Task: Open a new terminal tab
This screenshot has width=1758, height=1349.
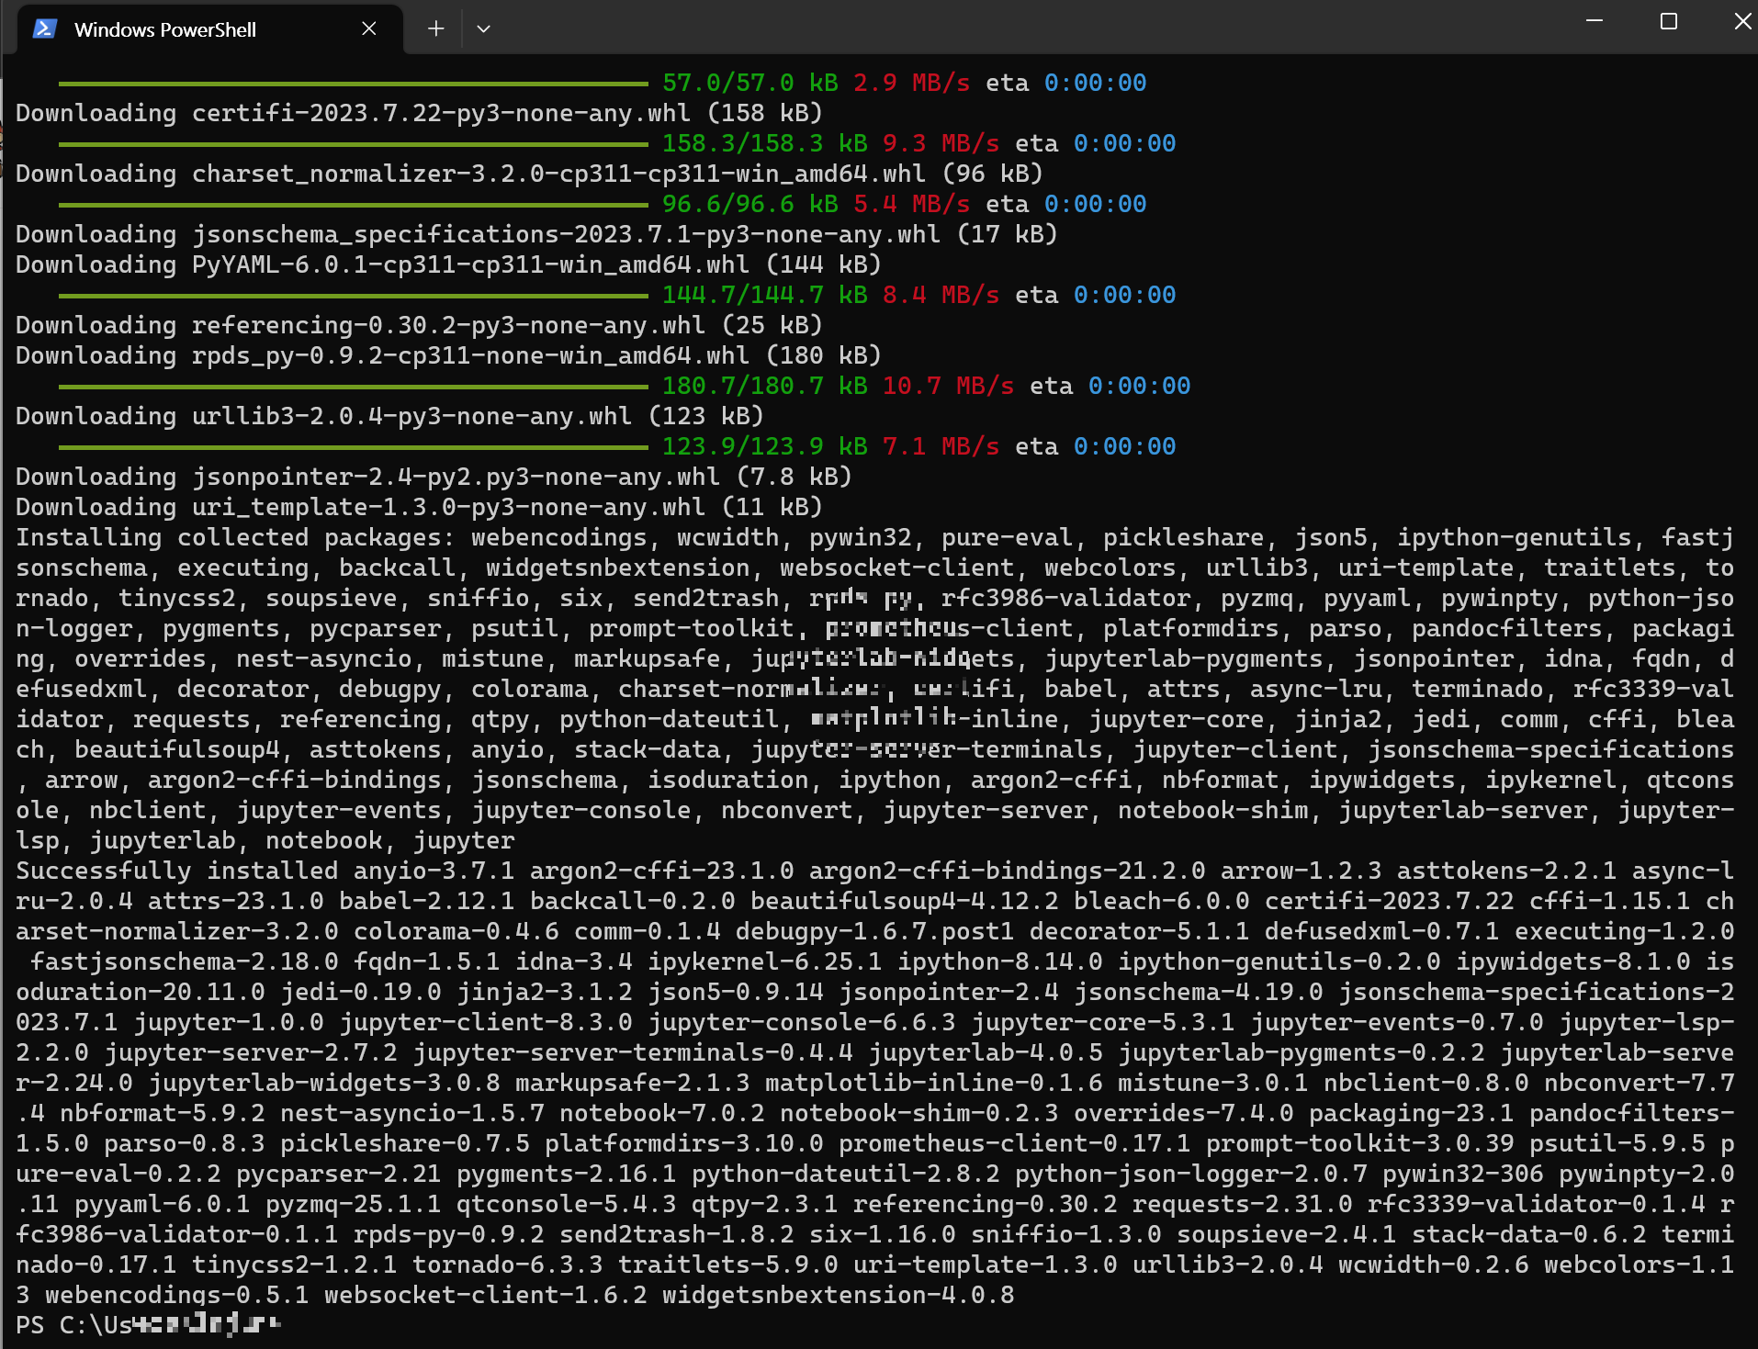Action: tap(436, 29)
